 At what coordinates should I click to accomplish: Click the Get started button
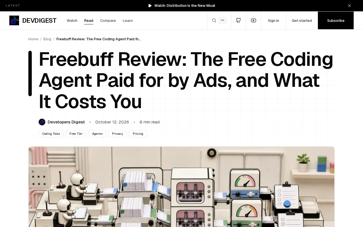(302, 20)
